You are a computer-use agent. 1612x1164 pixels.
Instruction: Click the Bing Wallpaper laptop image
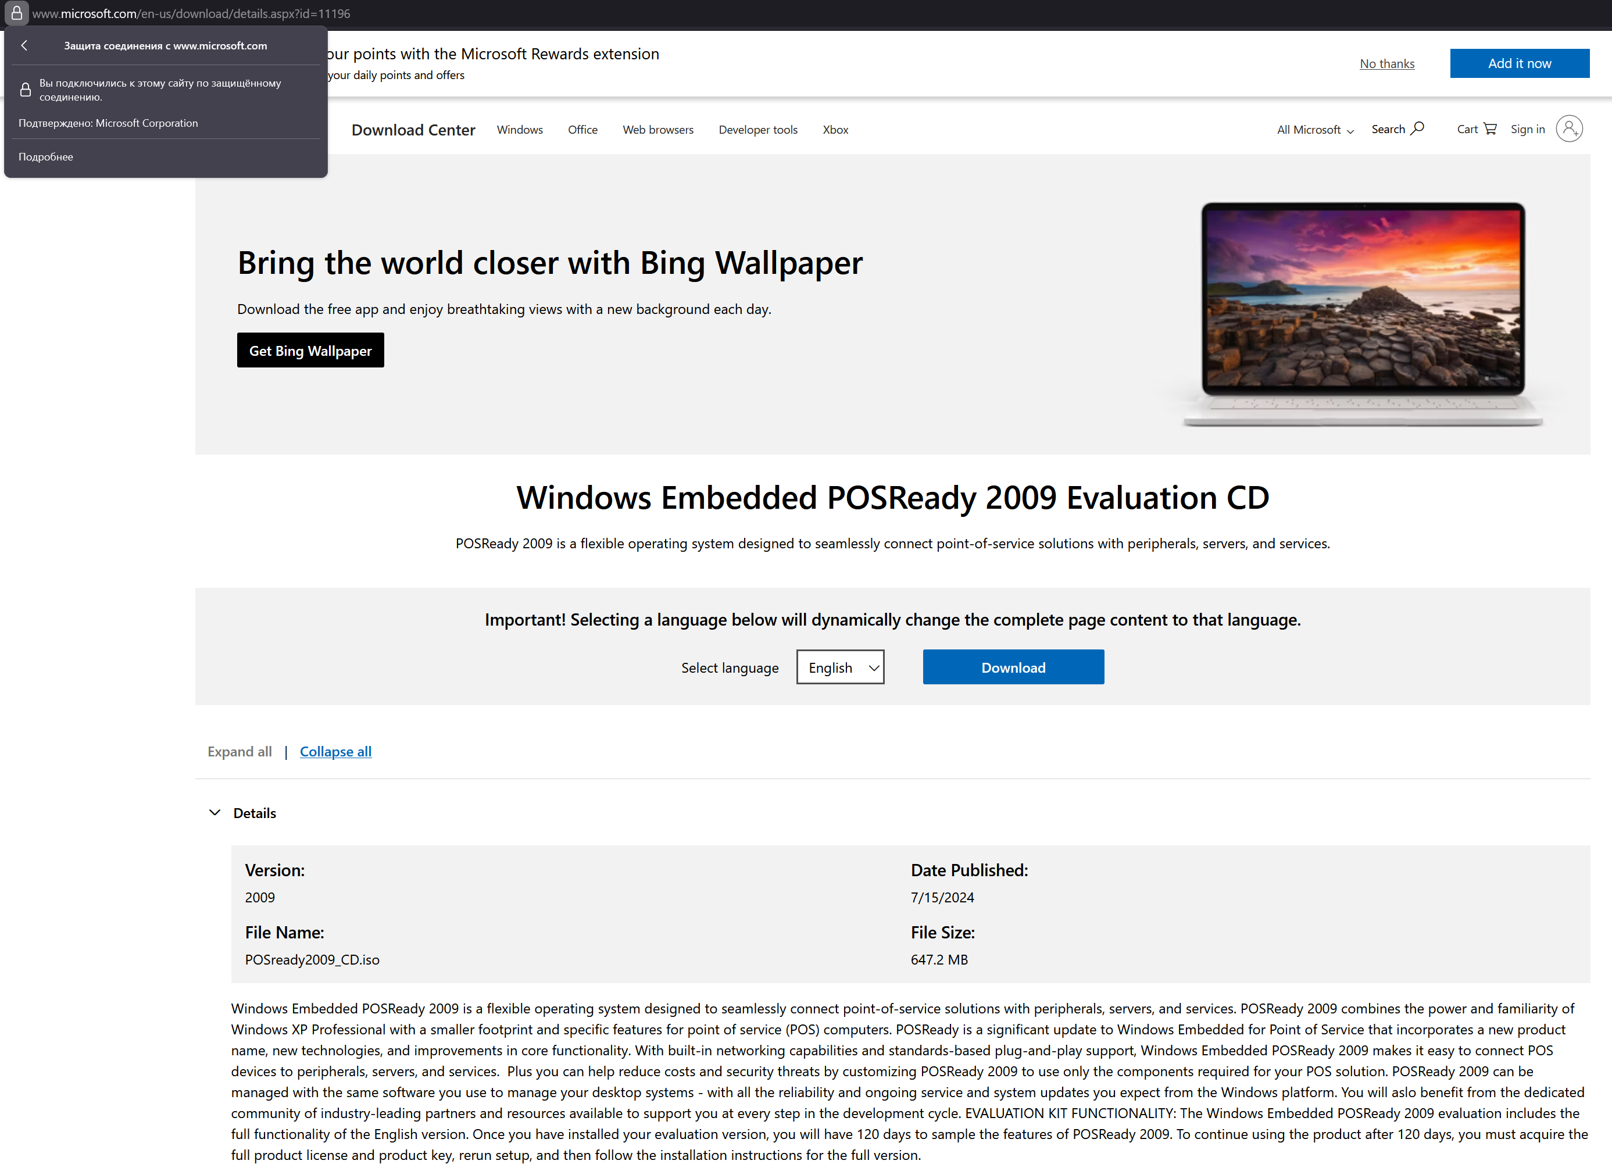[1362, 313]
